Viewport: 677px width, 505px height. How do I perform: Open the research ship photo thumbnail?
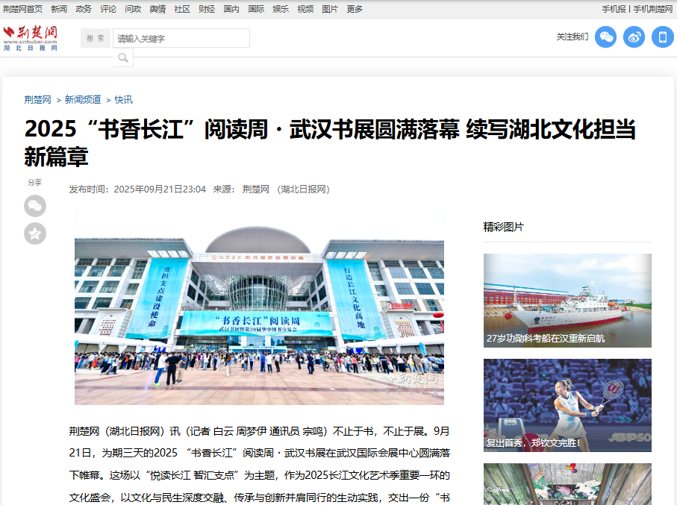coord(567,300)
